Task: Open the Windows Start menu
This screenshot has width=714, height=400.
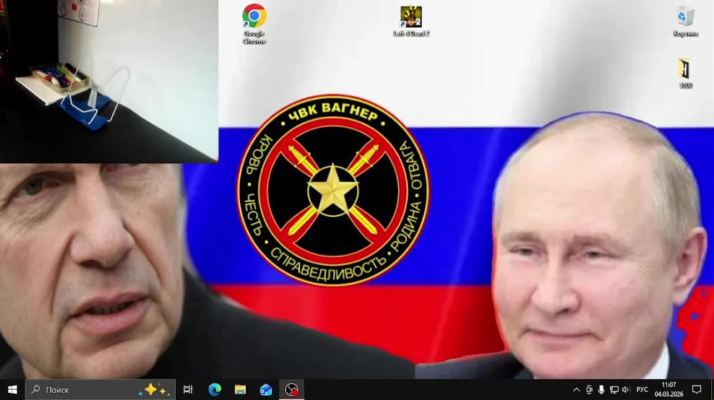Action: coord(12,389)
